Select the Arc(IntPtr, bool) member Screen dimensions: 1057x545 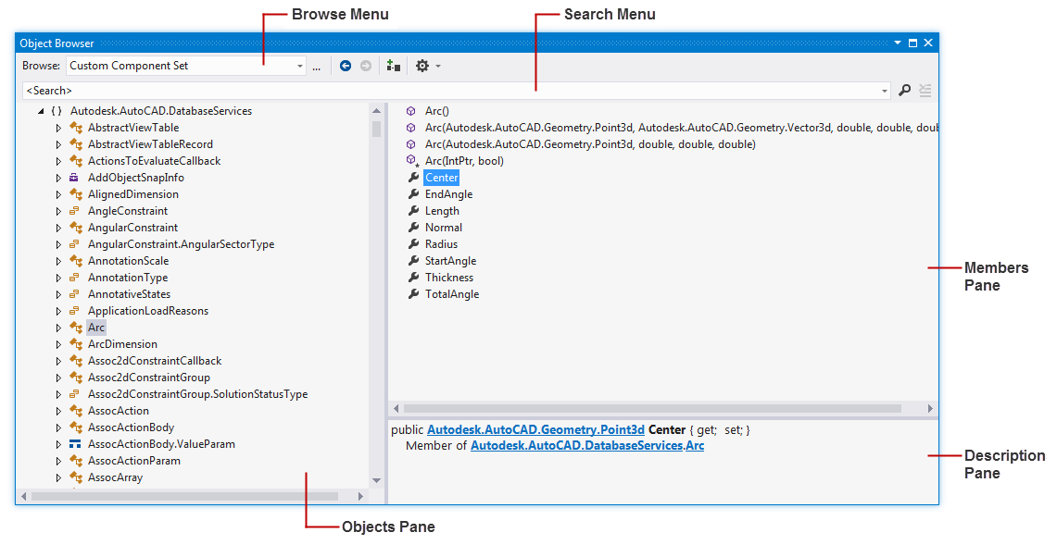click(464, 161)
